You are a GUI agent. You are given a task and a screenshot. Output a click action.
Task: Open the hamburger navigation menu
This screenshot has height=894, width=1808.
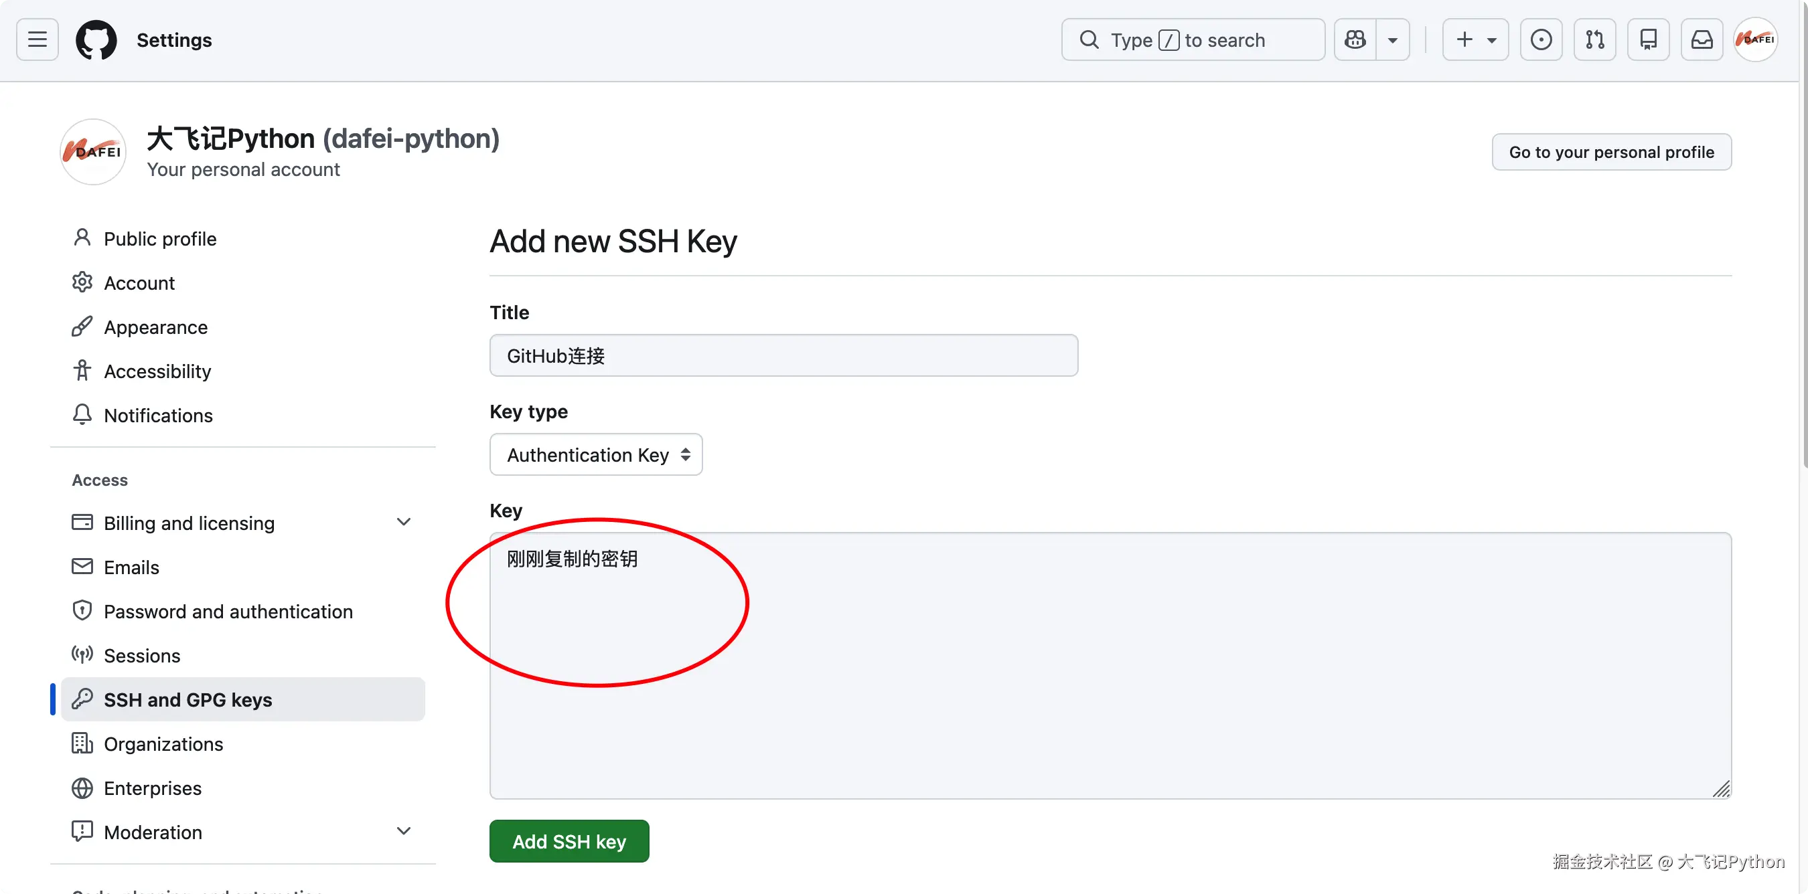(x=37, y=40)
